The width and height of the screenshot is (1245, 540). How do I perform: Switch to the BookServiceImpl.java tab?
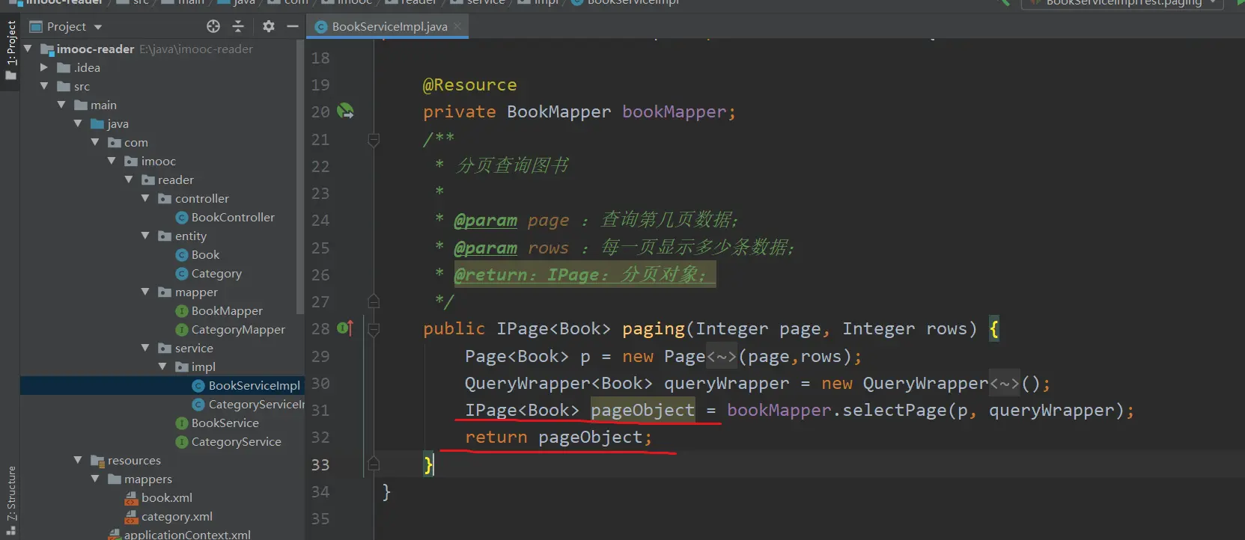pos(389,26)
